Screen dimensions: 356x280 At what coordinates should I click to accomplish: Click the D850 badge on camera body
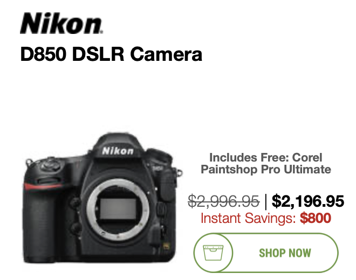tap(158, 168)
